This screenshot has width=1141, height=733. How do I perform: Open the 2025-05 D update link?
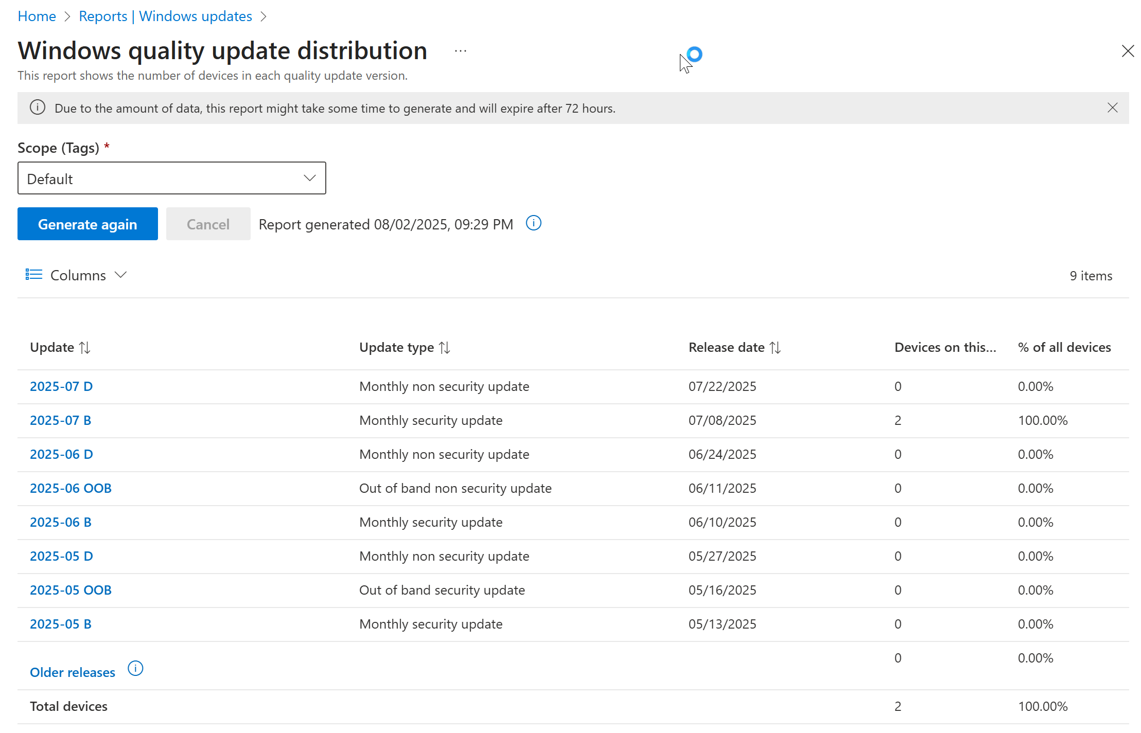click(61, 556)
